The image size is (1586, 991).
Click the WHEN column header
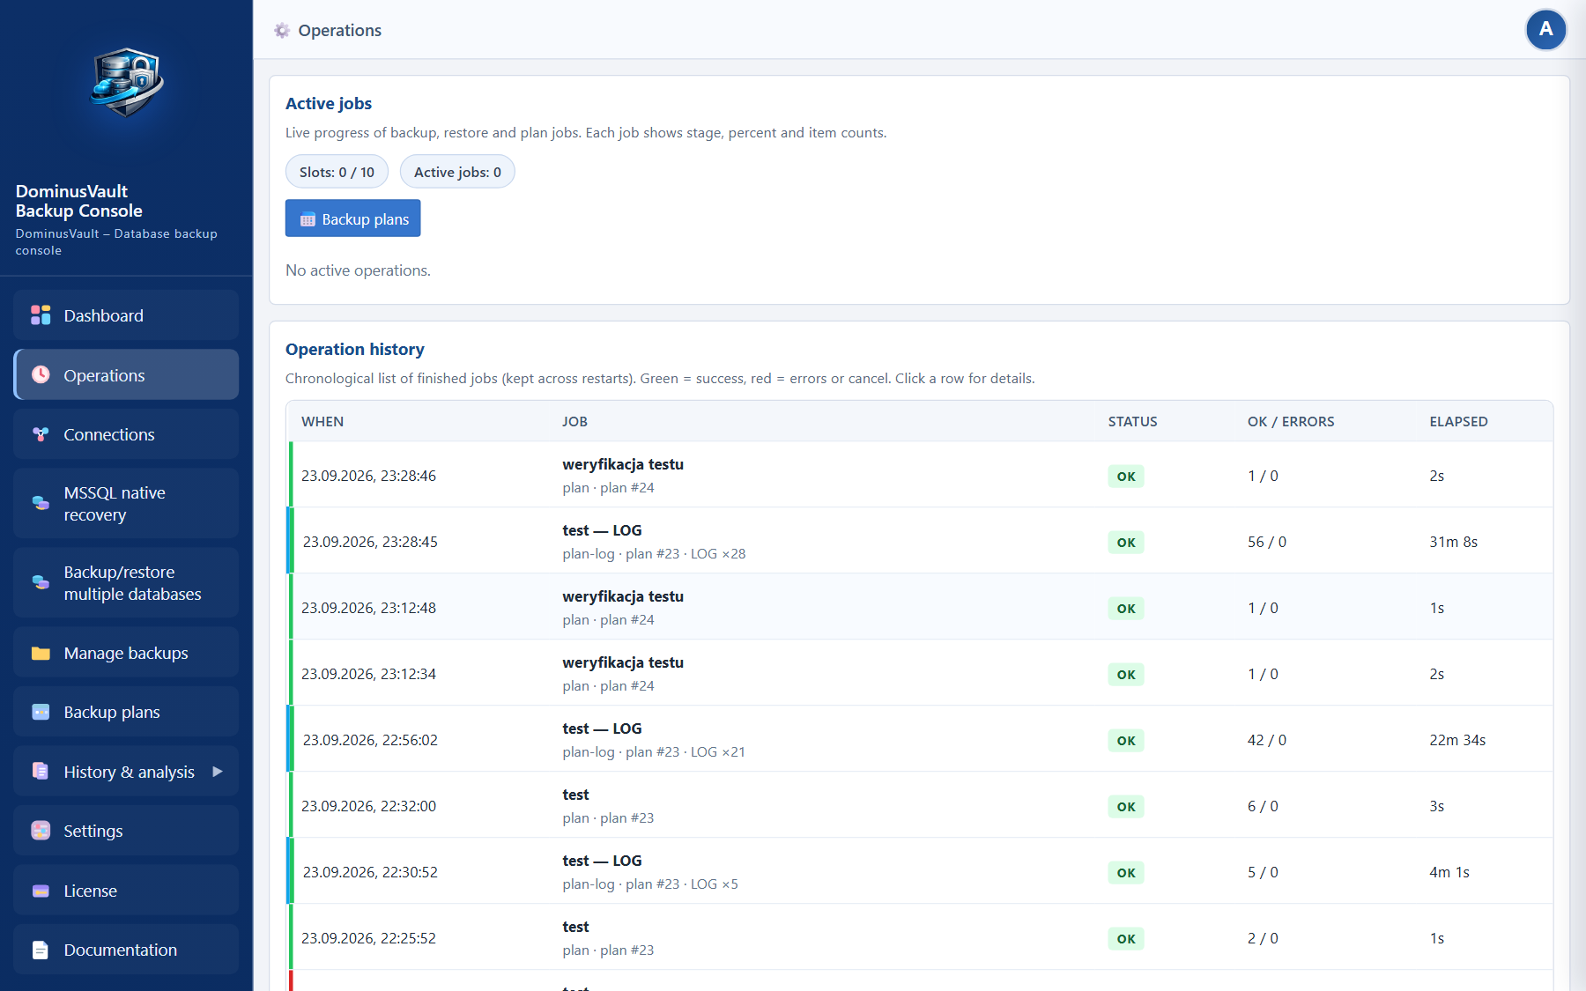(x=322, y=422)
